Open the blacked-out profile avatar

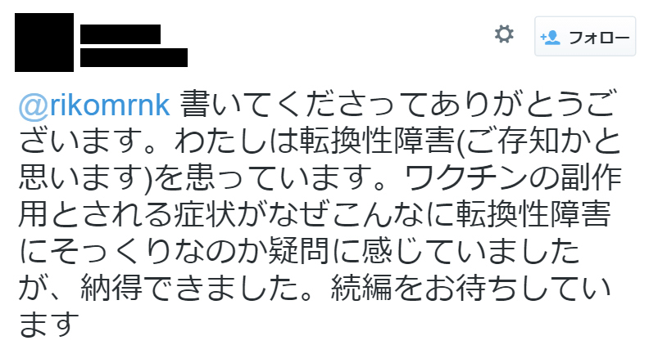pyautogui.click(x=43, y=42)
